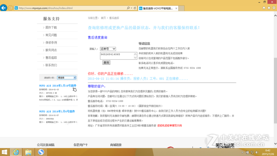Open 售后追踪 in sidebar
Screen dimensions: 277x156
51,58
